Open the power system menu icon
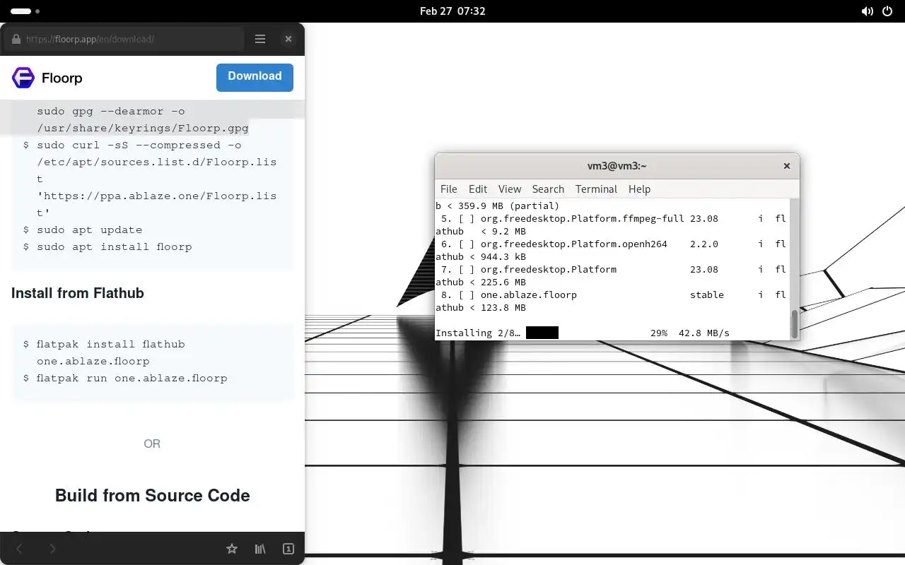This screenshot has height=565, width=905. click(888, 11)
